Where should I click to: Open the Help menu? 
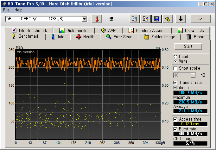pos(18,10)
